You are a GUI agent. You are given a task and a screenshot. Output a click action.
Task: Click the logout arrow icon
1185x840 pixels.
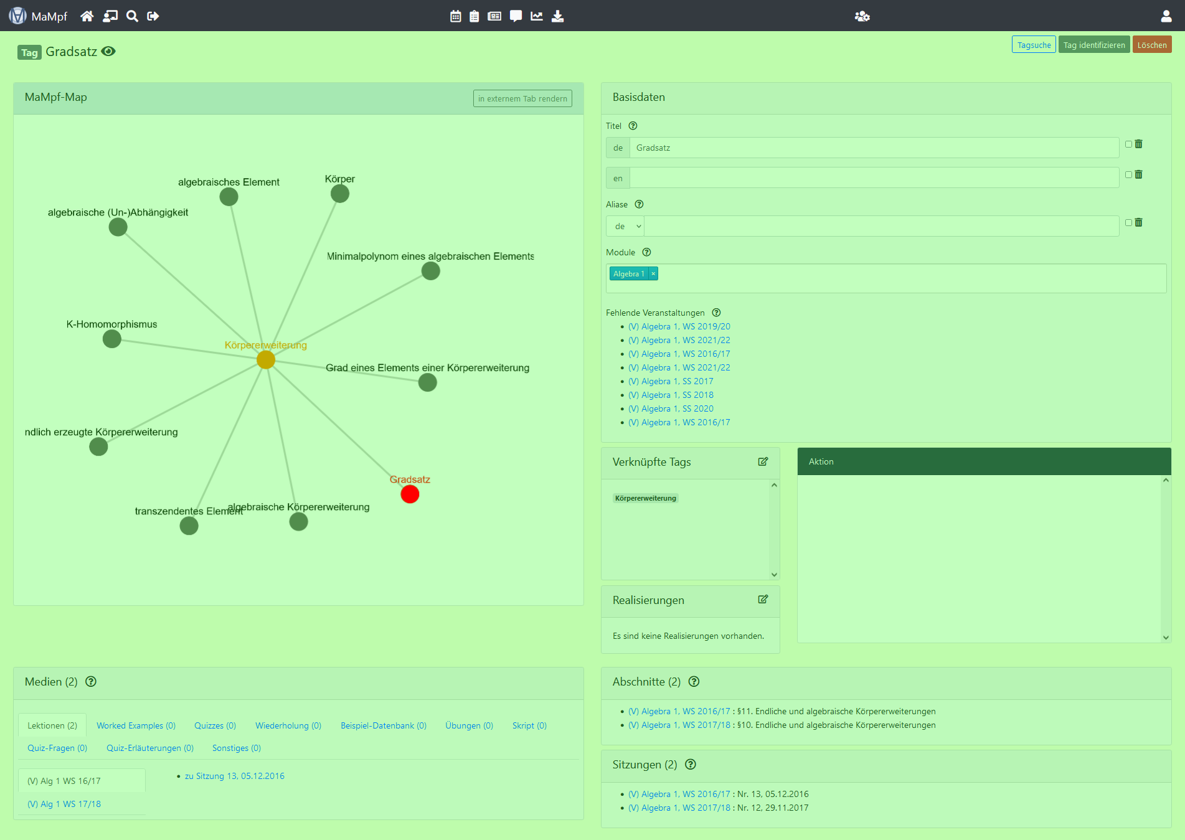tap(153, 16)
